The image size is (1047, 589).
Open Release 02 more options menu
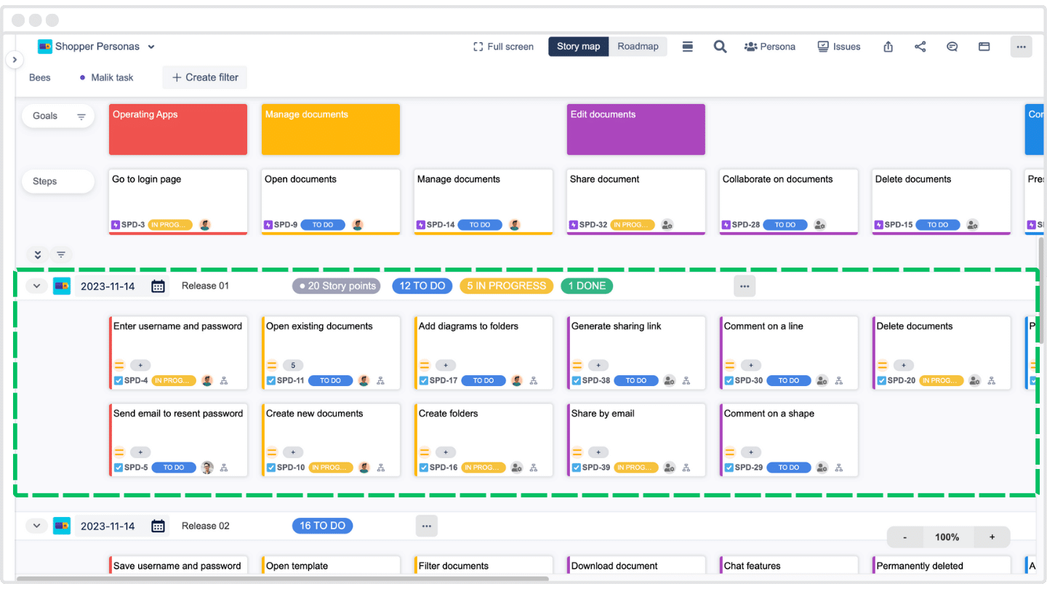(x=427, y=526)
